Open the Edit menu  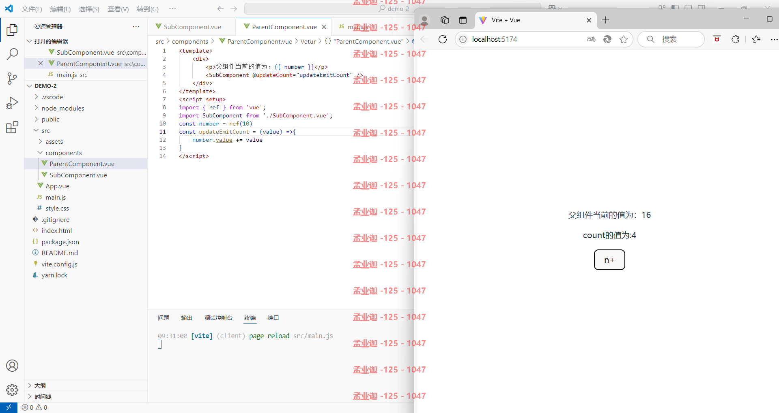pos(60,9)
